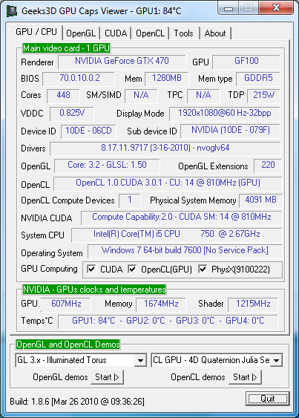Image resolution: width=299 pixels, height=418 pixels.
Task: Click the Temps field GPU1: 84°C
Action: click(x=168, y=321)
